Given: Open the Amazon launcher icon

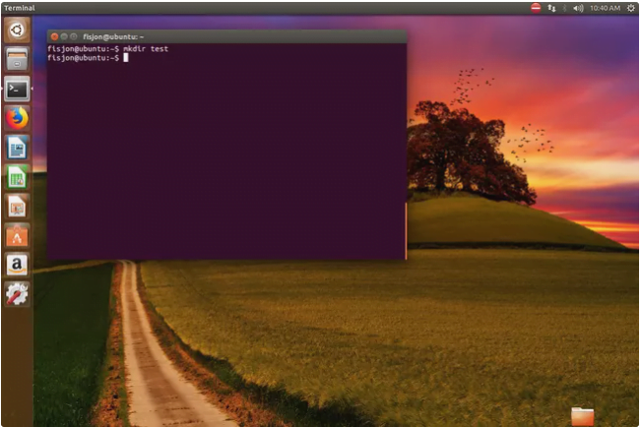Looking at the screenshot, I should click(17, 265).
